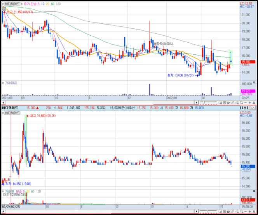Click the eraser tool on daily chart toolbar

pos(237,102)
